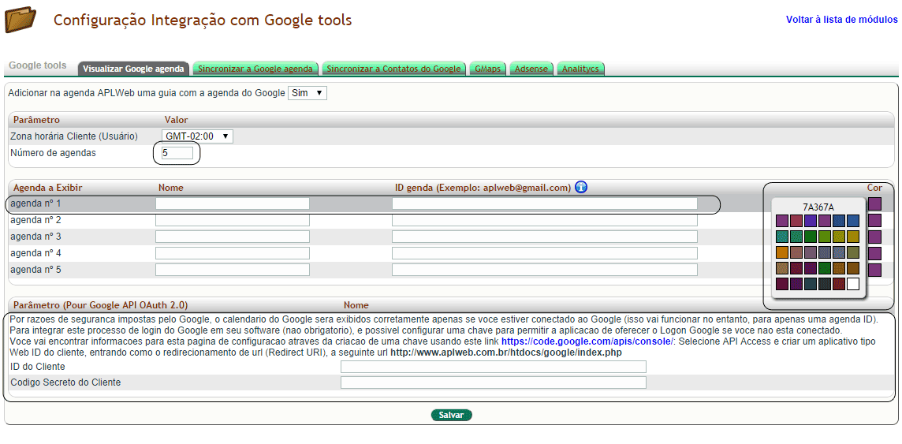Image resolution: width=902 pixels, height=444 pixels.
Task: Select the violet-blue swatch in the palette
Action: (811, 221)
